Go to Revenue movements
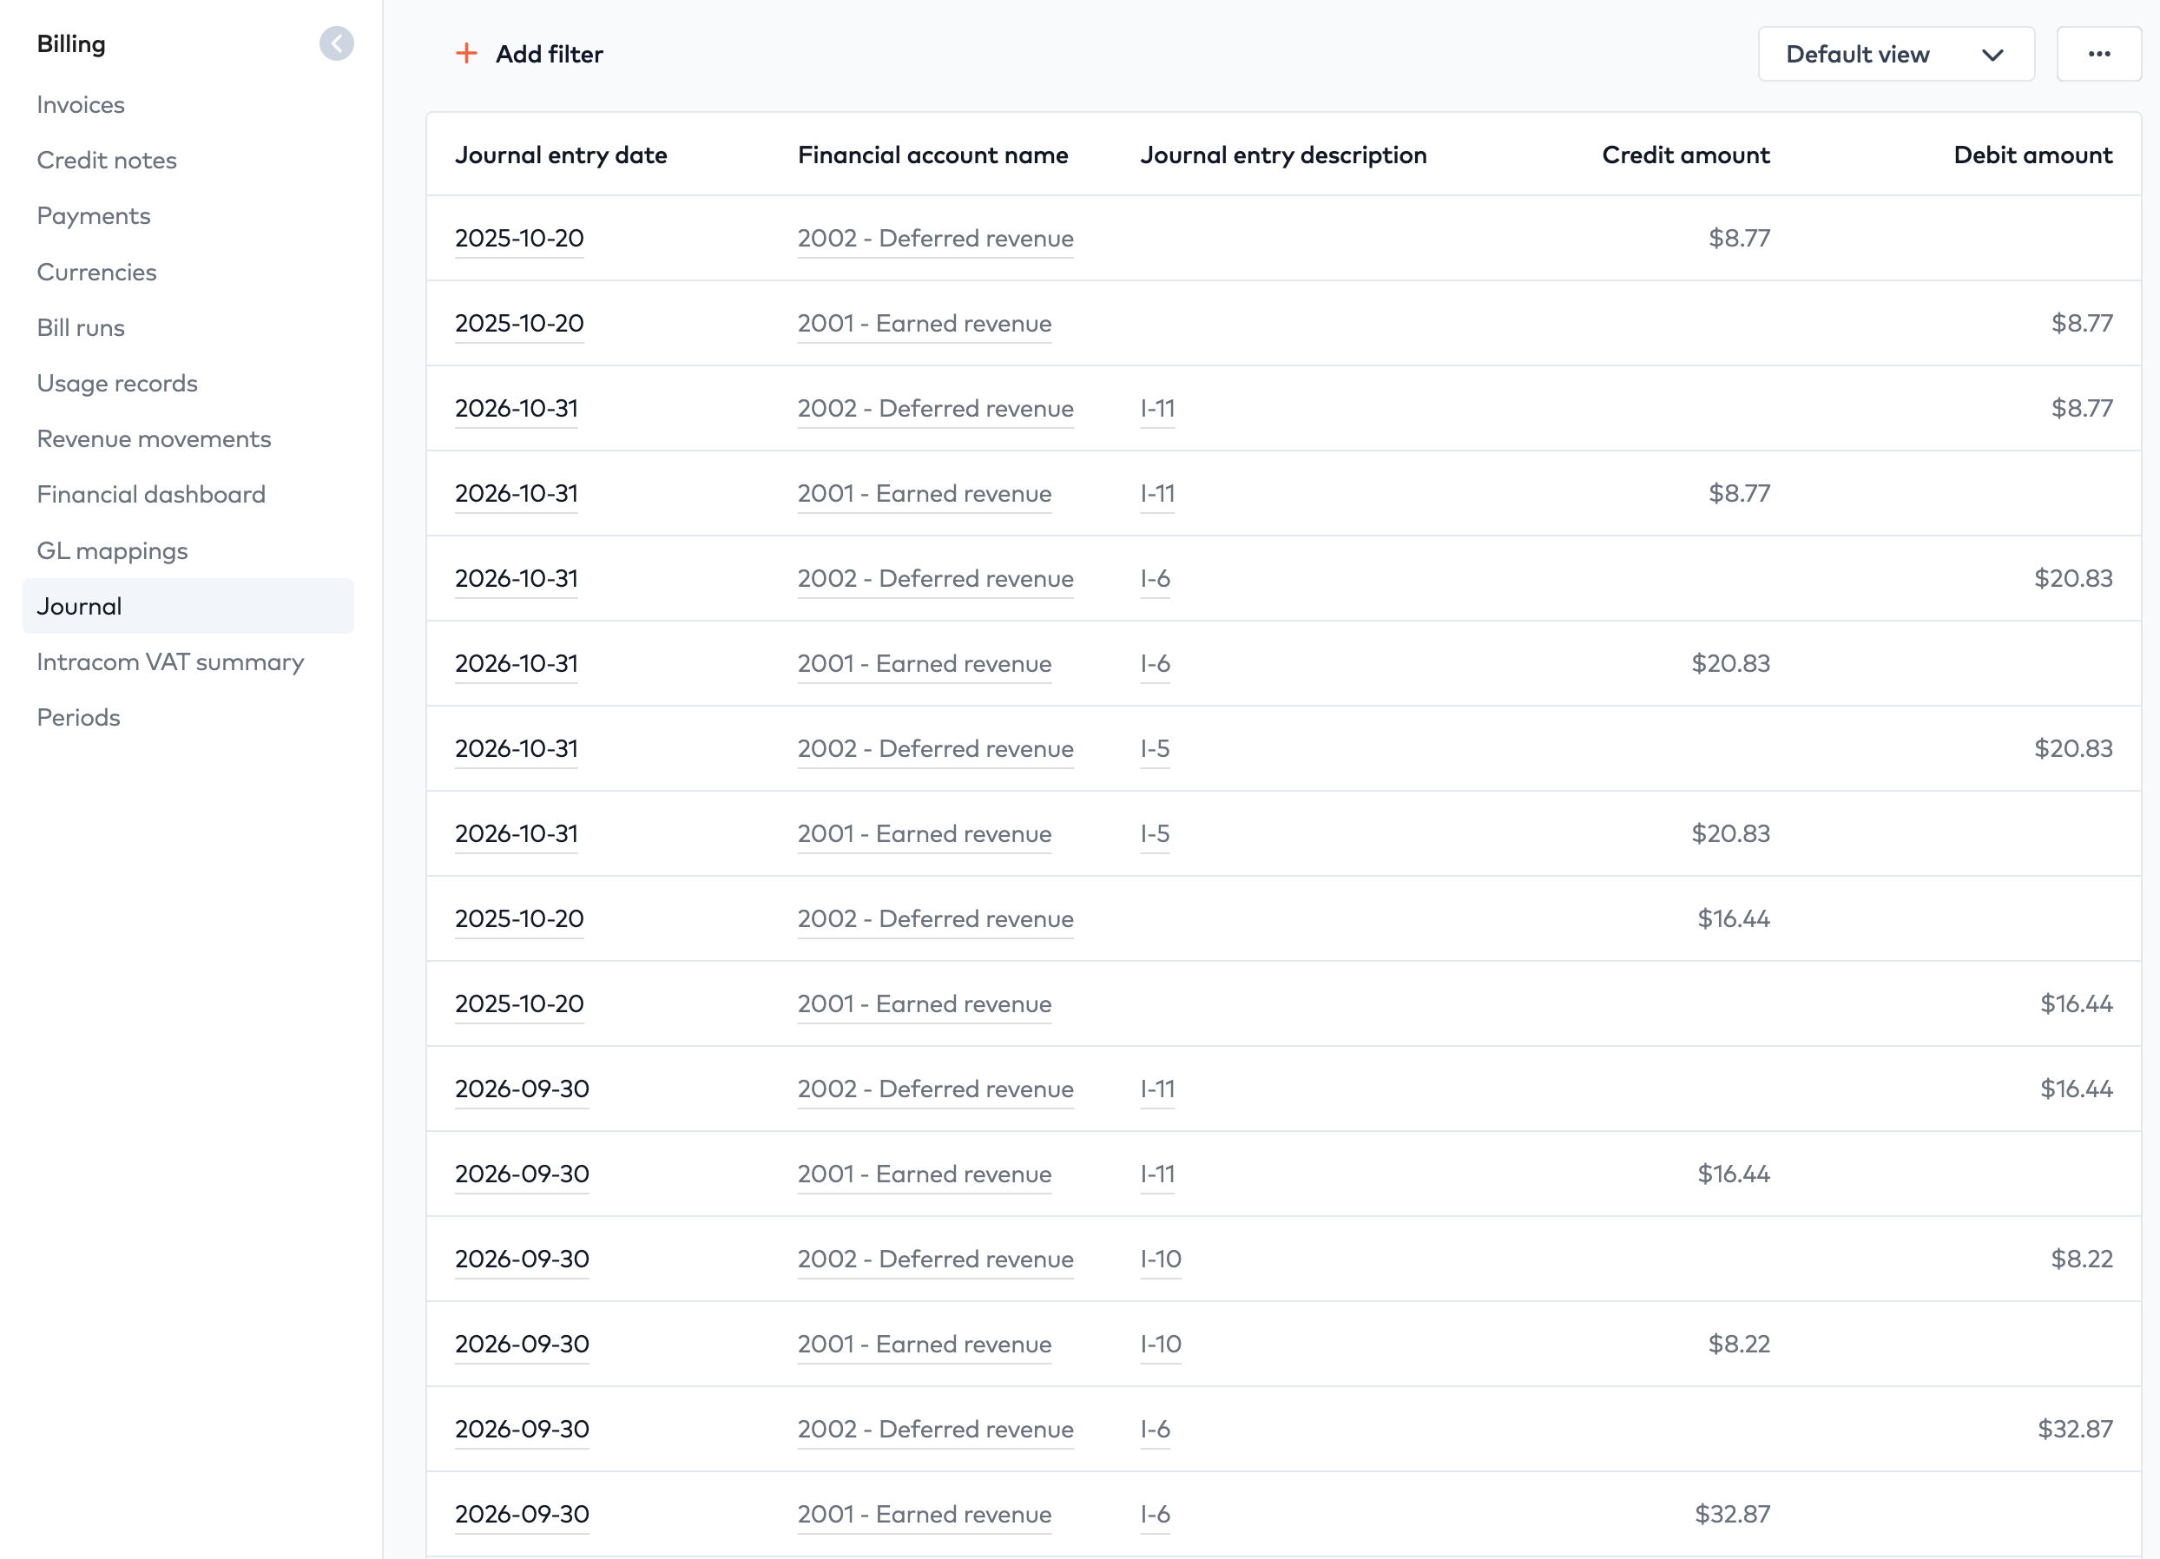The height and width of the screenshot is (1559, 2160). [154, 439]
